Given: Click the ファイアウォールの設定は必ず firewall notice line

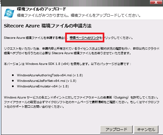Looking at the screenshot, I should [81, 102].
